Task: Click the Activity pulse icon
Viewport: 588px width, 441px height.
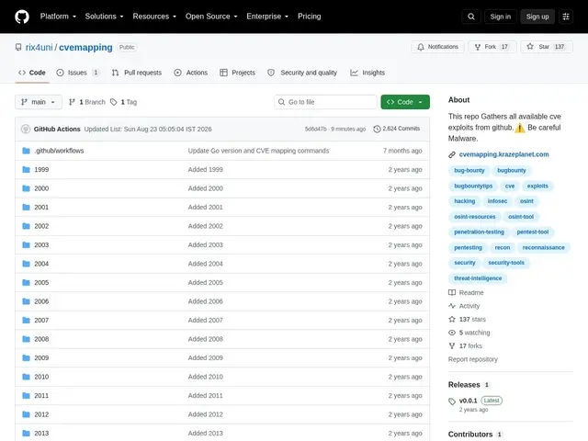Action: pyautogui.click(x=452, y=306)
